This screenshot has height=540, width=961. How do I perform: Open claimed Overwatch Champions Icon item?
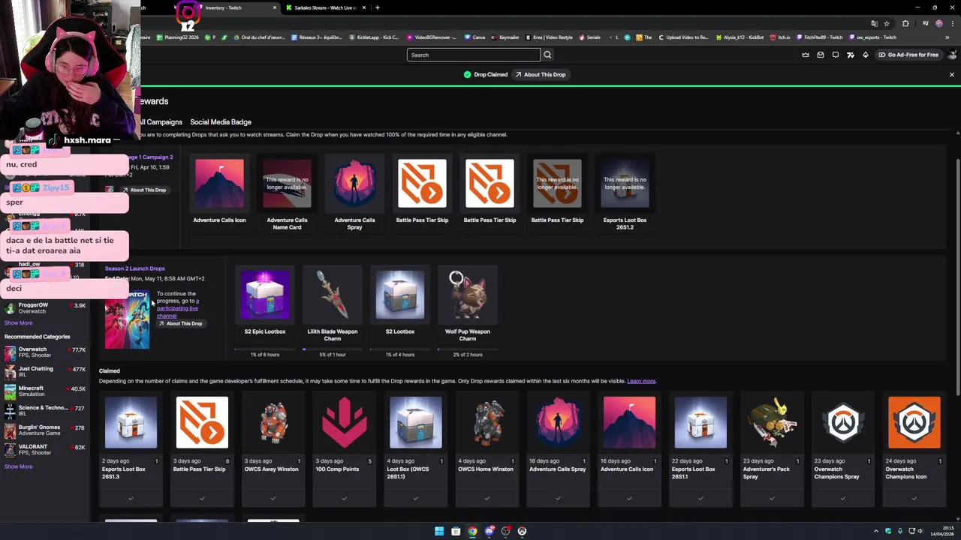click(914, 422)
